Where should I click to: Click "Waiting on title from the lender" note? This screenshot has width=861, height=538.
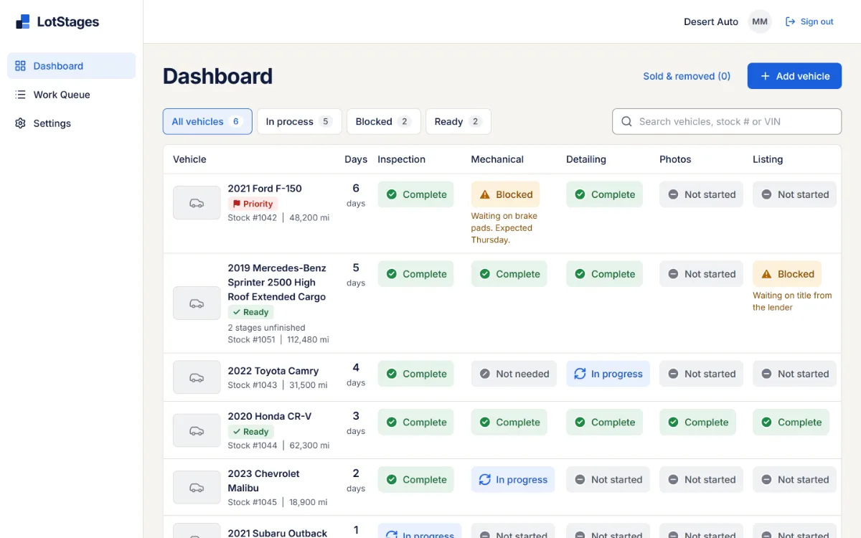tap(792, 301)
